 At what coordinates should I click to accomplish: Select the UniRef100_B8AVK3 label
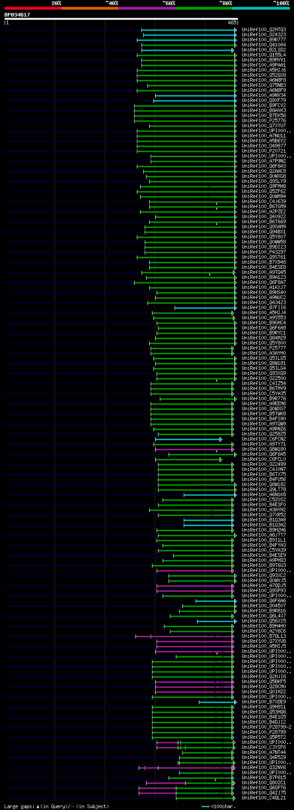[x=264, y=110]
